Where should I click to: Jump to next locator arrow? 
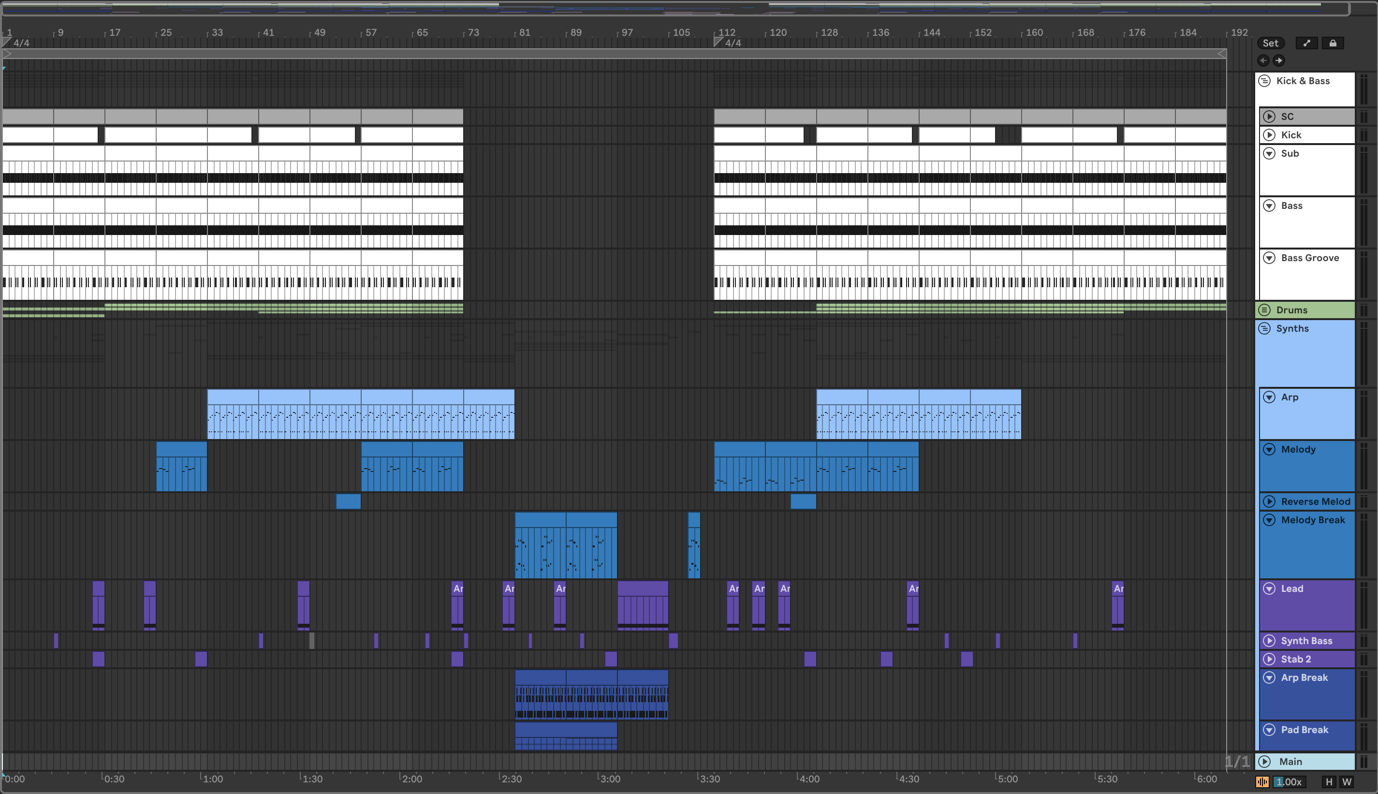(1279, 60)
